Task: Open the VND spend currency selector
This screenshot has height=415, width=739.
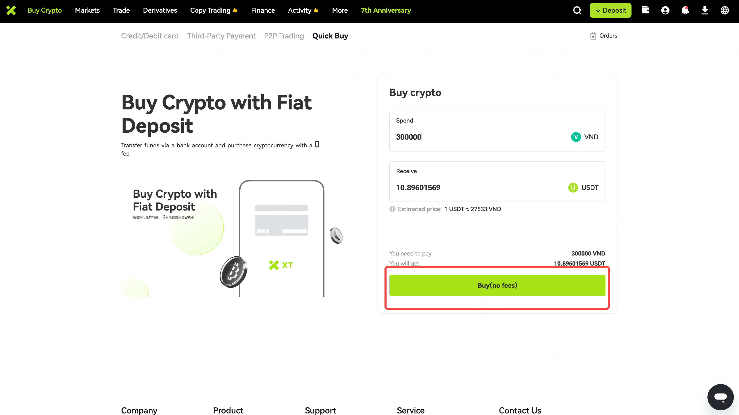Action: 584,137
